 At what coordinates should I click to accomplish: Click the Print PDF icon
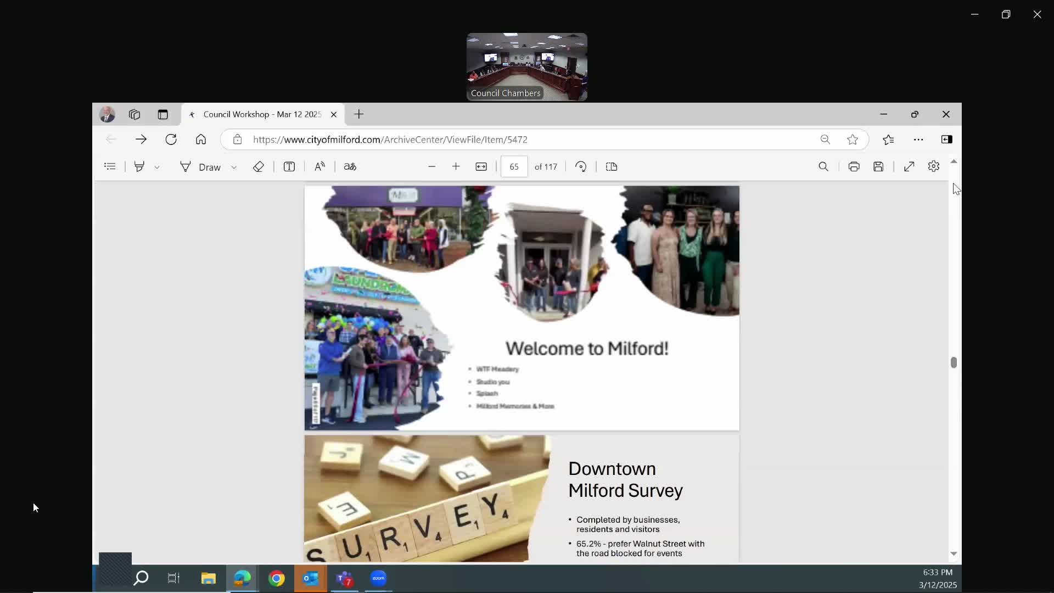[854, 166]
